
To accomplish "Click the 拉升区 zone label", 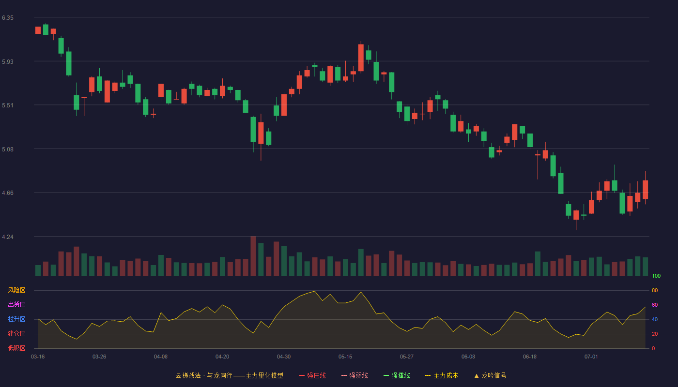I will pyautogui.click(x=16, y=319).
